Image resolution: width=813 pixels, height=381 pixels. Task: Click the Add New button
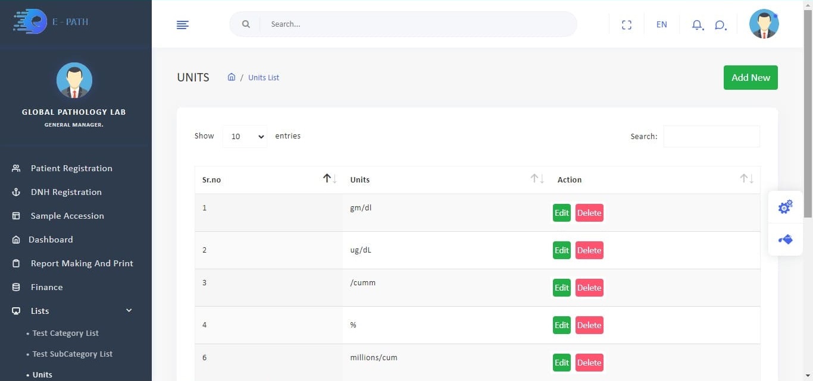(x=750, y=78)
